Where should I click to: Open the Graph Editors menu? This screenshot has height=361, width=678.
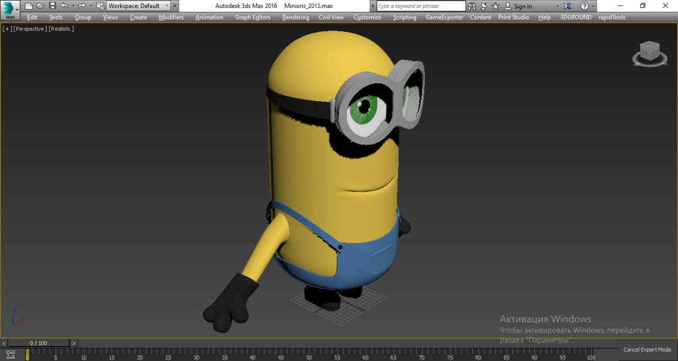point(253,17)
